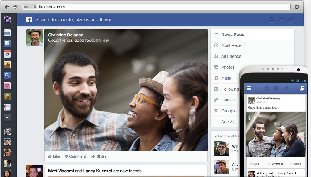This screenshot has height=177, width=311.
Task: Click the browser address bar
Action: 156,7
